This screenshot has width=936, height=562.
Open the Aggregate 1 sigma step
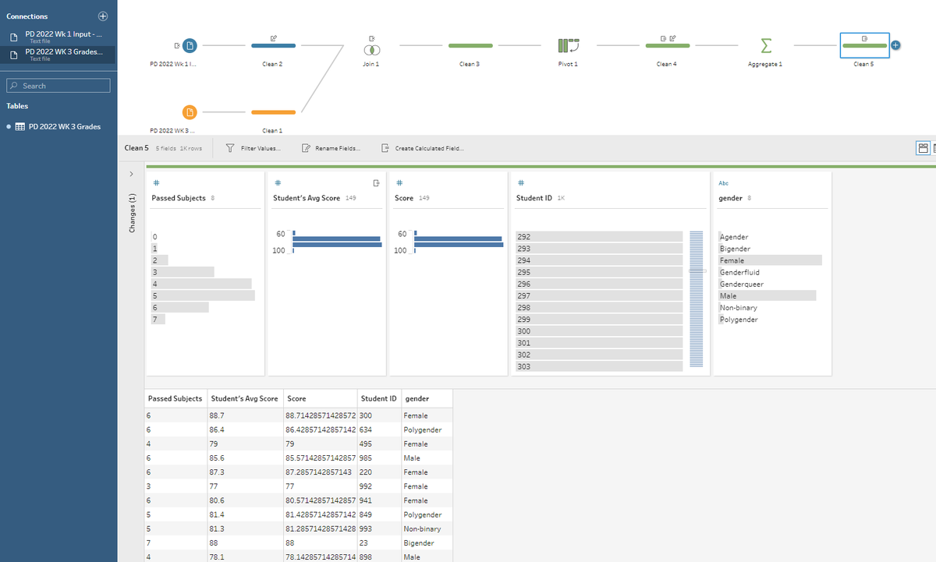pyautogui.click(x=766, y=46)
